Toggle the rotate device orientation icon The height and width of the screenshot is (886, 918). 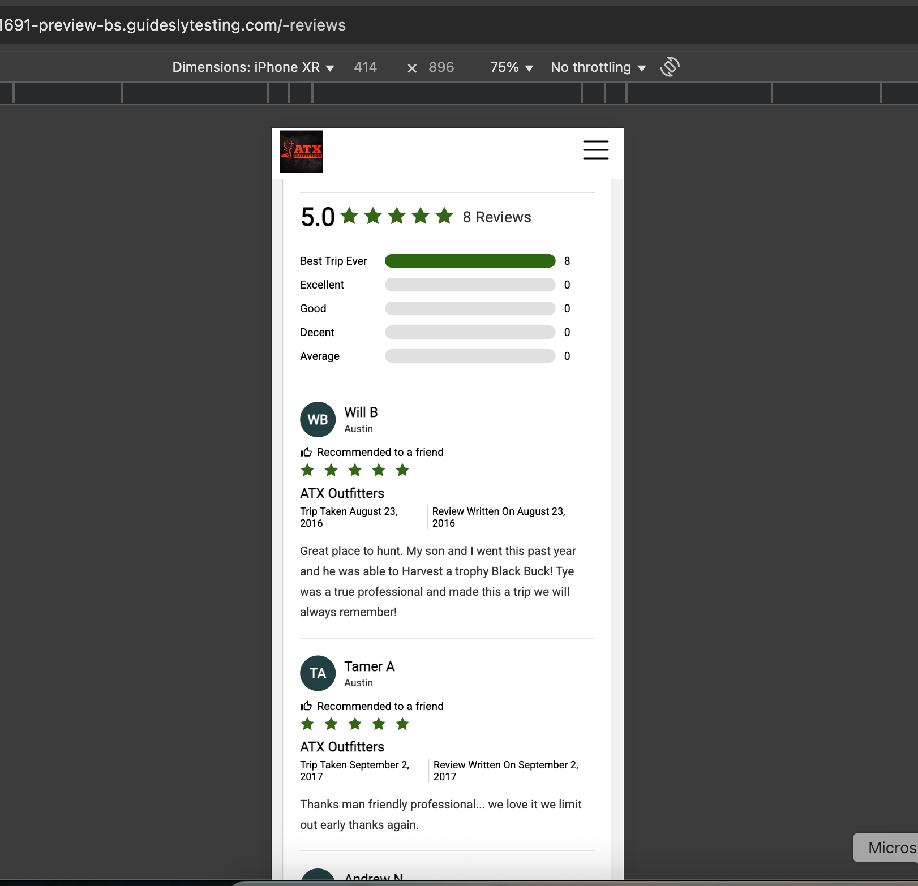pyautogui.click(x=670, y=67)
